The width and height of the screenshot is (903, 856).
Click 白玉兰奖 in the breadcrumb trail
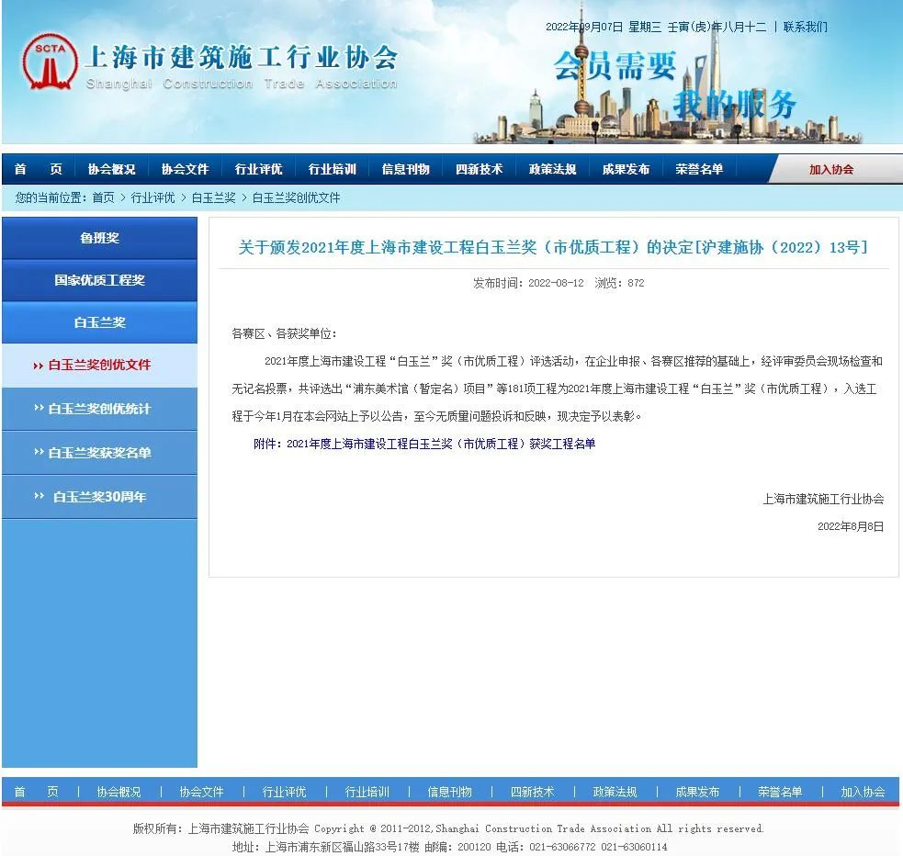(x=214, y=198)
